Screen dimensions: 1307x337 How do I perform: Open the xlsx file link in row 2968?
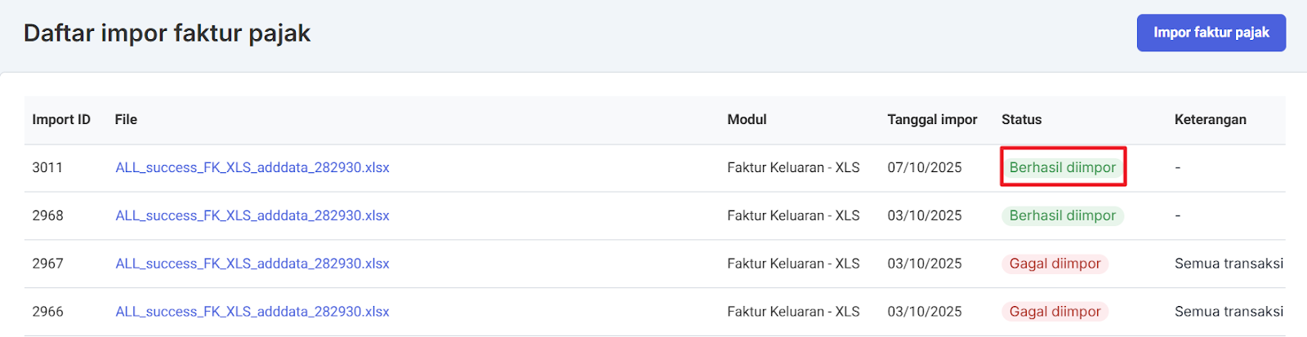tap(252, 215)
